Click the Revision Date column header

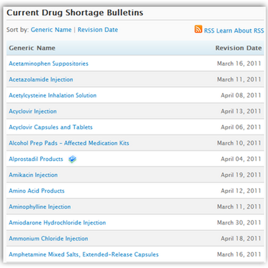tap(238, 48)
